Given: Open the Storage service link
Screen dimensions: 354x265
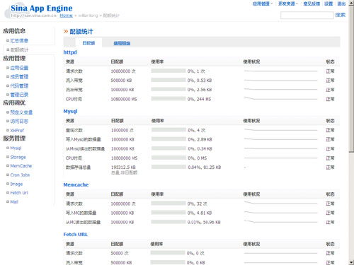Looking at the screenshot, I should point(18,157).
